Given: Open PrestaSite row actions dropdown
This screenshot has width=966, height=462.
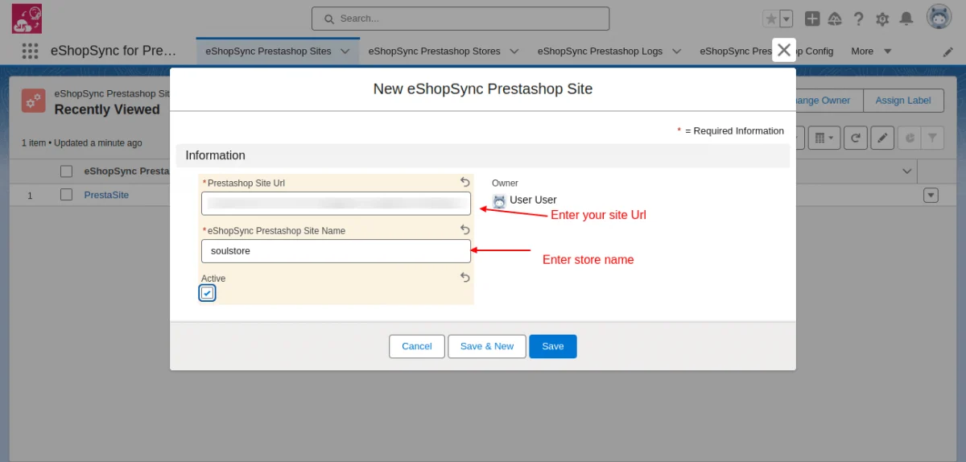Looking at the screenshot, I should tap(931, 195).
